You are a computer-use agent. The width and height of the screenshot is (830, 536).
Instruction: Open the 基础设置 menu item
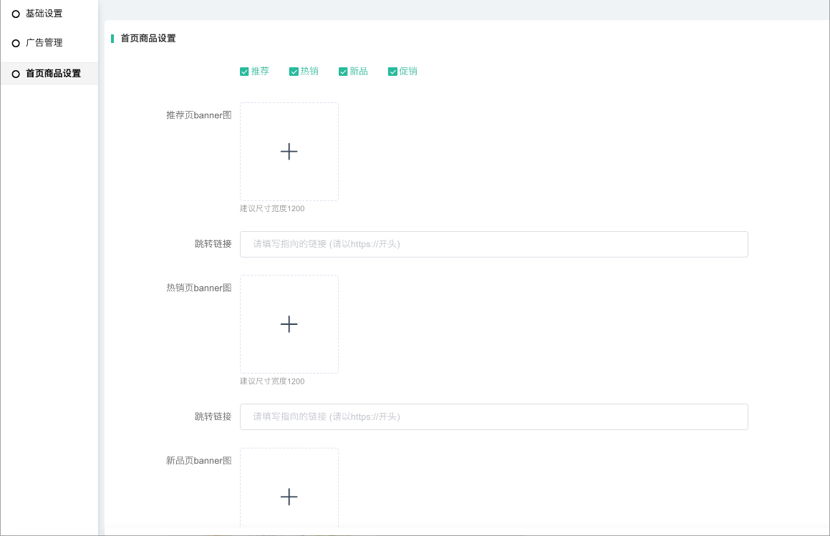click(44, 14)
